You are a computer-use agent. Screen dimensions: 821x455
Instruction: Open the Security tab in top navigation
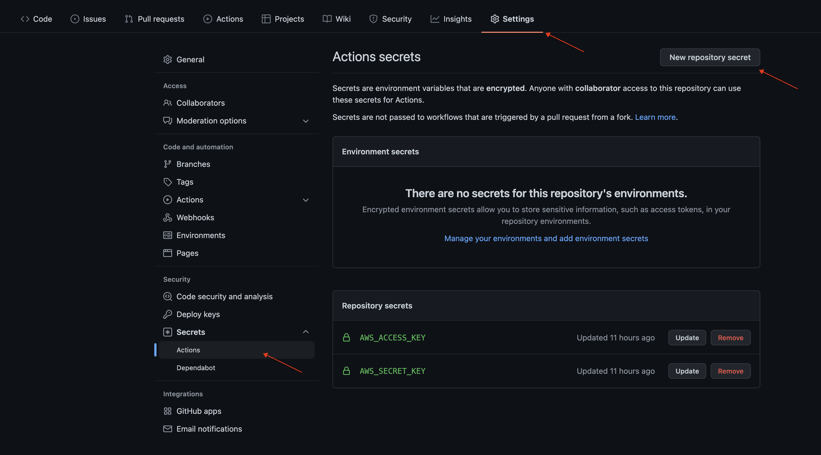point(390,19)
